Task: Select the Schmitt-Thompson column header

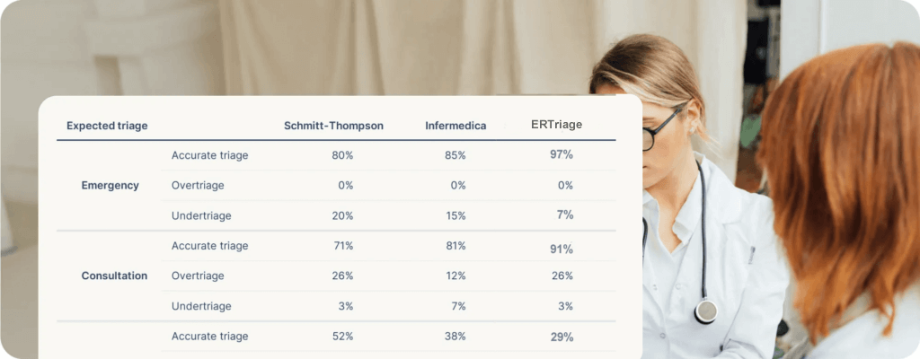Action: [x=333, y=126]
